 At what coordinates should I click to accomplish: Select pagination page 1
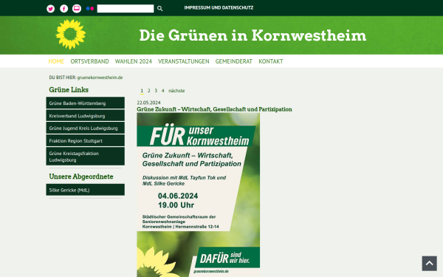tap(142, 91)
